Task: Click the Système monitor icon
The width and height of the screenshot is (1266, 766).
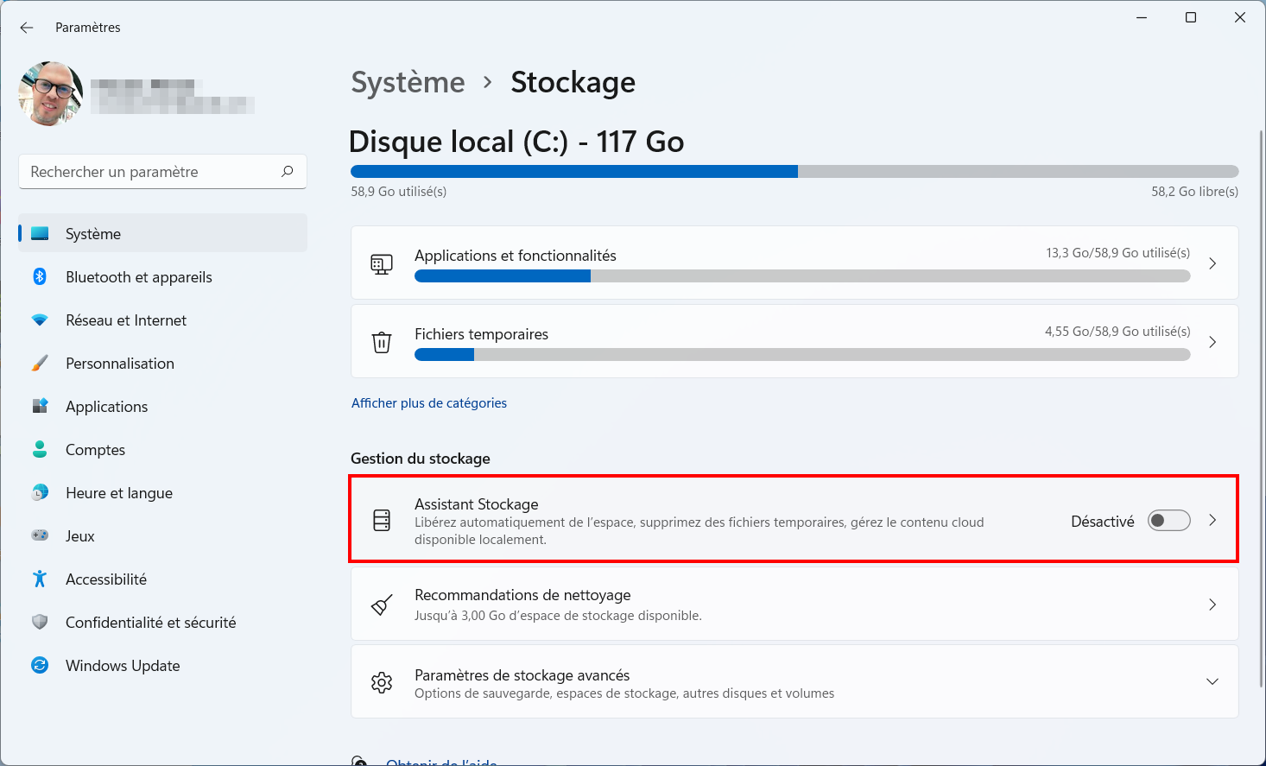Action: click(x=40, y=233)
